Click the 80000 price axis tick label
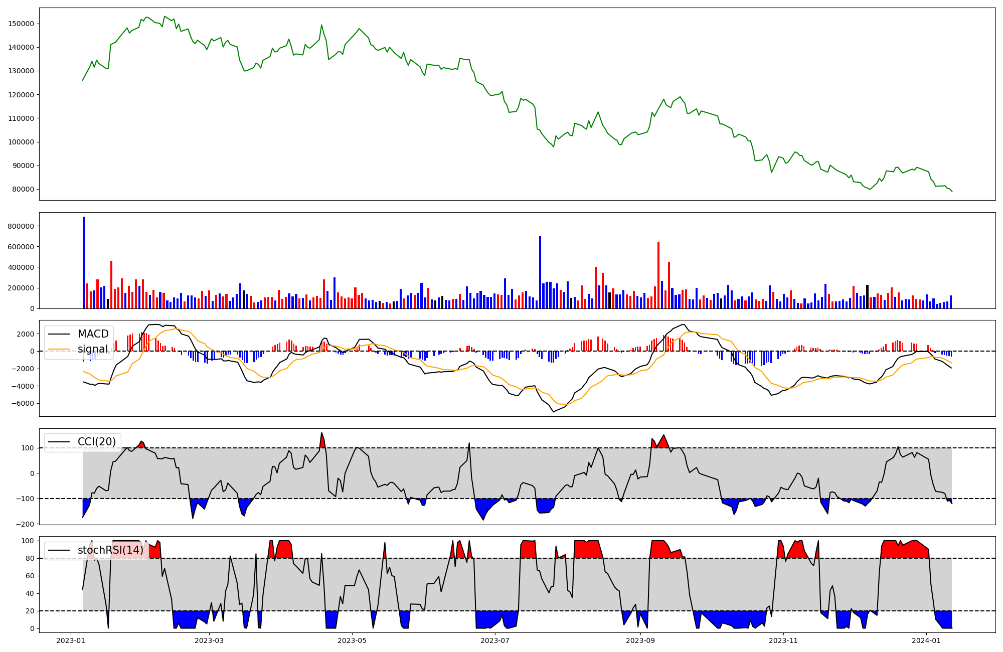This screenshot has height=652, width=1003. click(x=23, y=190)
